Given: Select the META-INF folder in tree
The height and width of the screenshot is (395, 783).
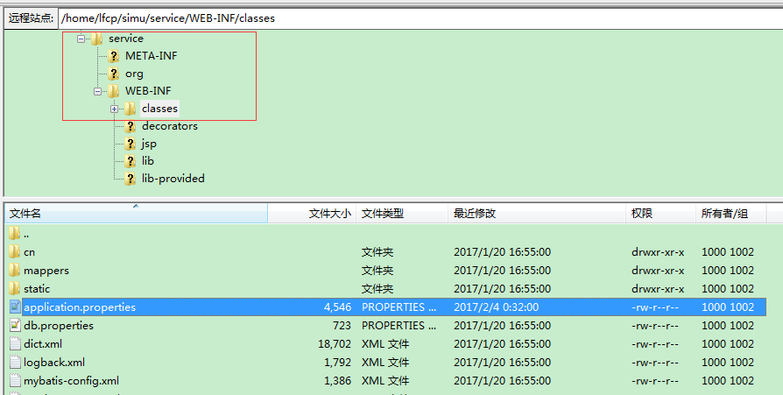Looking at the screenshot, I should [152, 56].
